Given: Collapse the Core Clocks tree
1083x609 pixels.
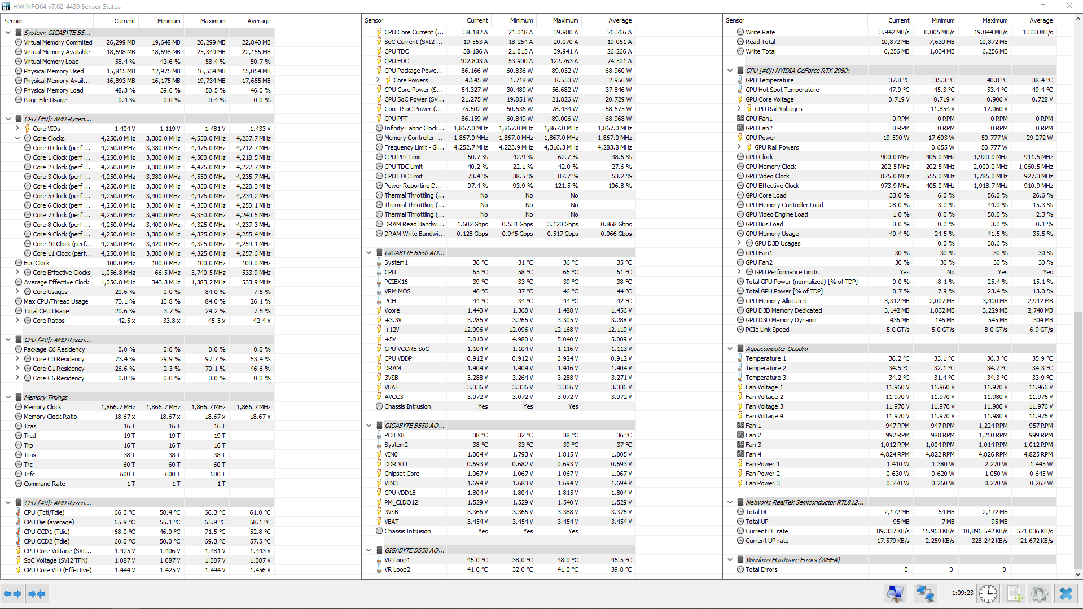Looking at the screenshot, I should [17, 138].
